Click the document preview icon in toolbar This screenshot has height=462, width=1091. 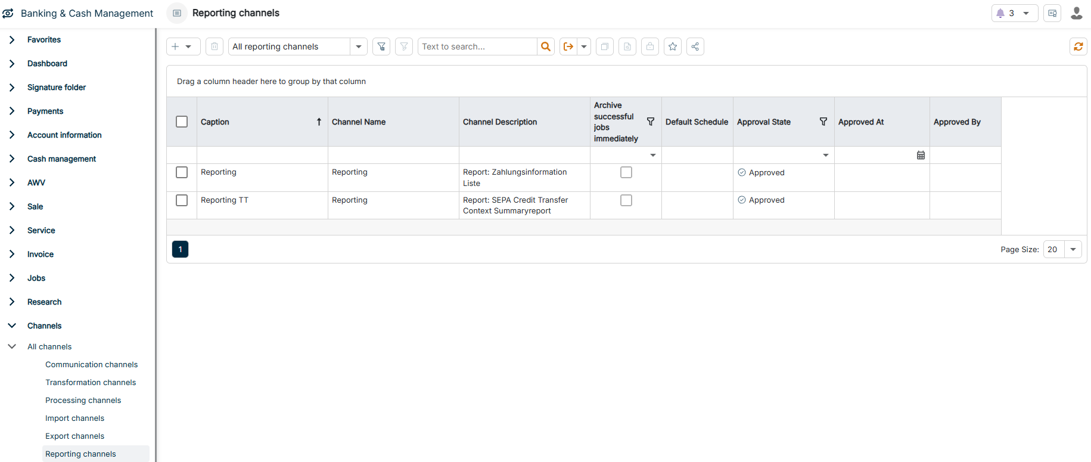pos(627,46)
